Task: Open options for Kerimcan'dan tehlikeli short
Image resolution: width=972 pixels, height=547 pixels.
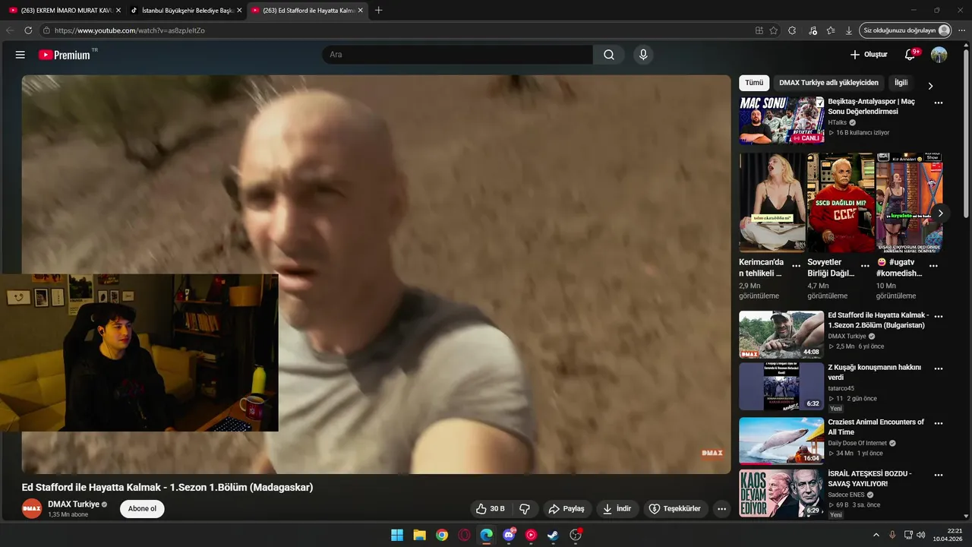Action: [796, 267]
